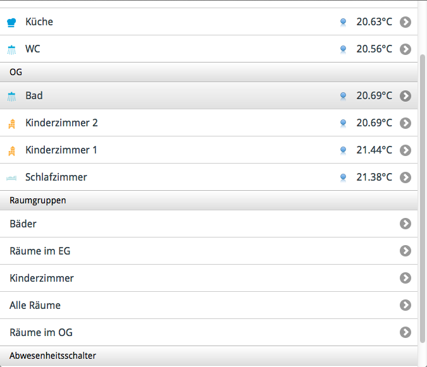Click the chef hat icon beside Küche
The height and width of the screenshot is (367, 427).
[11, 22]
